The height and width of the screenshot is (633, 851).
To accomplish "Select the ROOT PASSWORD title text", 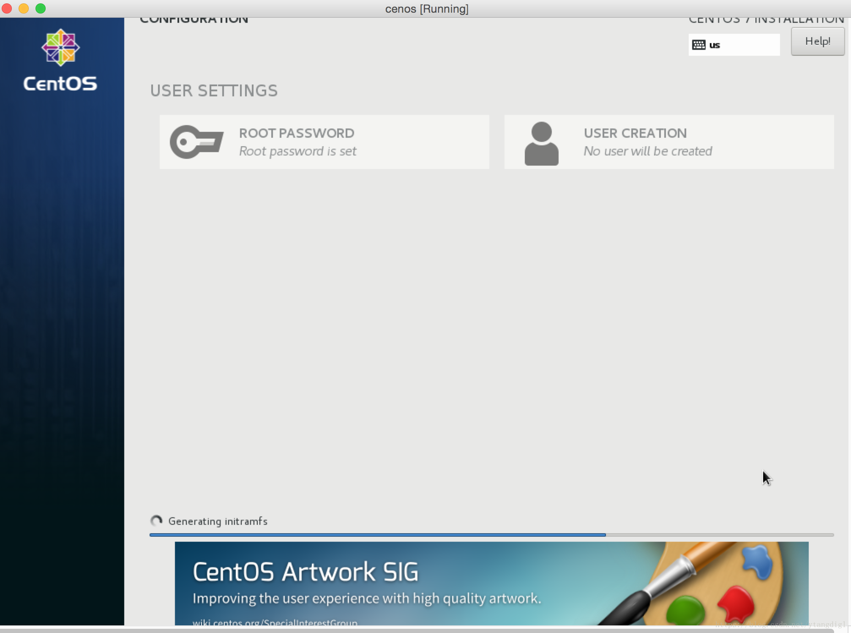I will coord(297,133).
